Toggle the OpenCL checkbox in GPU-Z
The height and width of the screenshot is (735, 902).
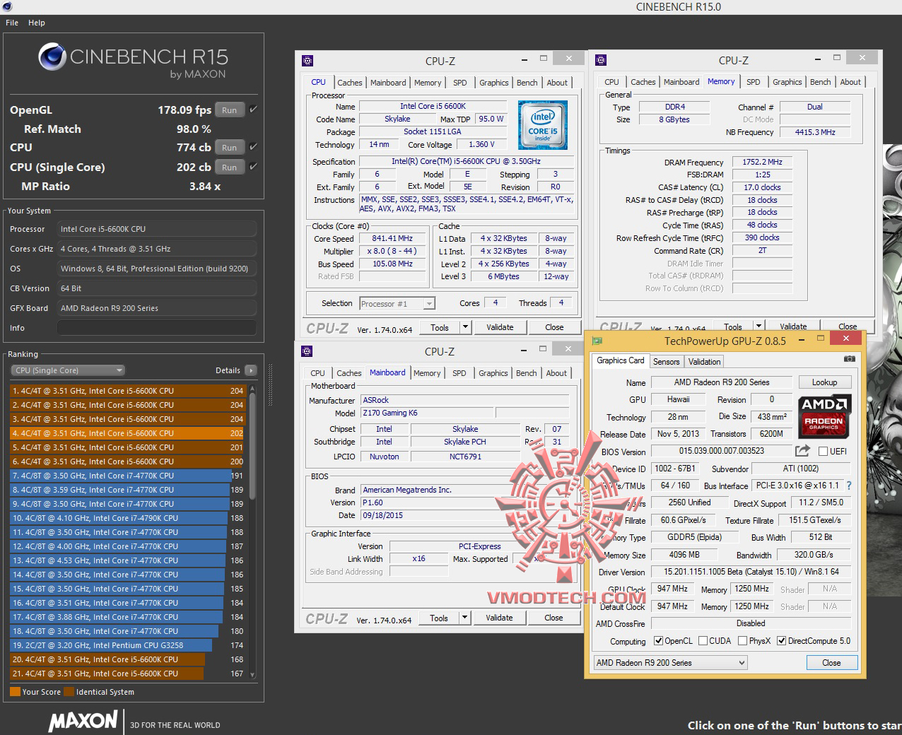click(659, 641)
